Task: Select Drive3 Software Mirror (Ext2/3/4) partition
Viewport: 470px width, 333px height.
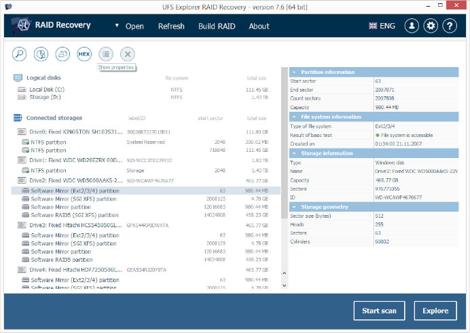Action: click(145, 235)
